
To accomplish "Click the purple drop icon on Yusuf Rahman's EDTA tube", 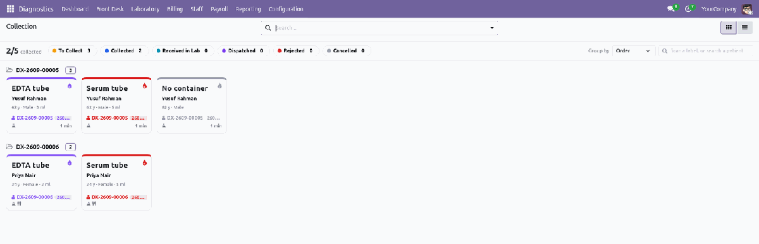I will point(70,86).
